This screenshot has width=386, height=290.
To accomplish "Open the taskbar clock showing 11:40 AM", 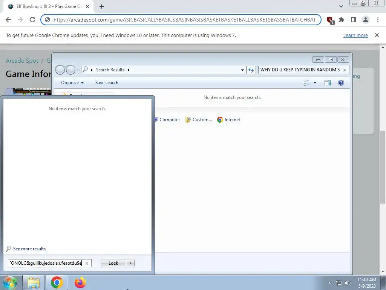I will point(367,282).
